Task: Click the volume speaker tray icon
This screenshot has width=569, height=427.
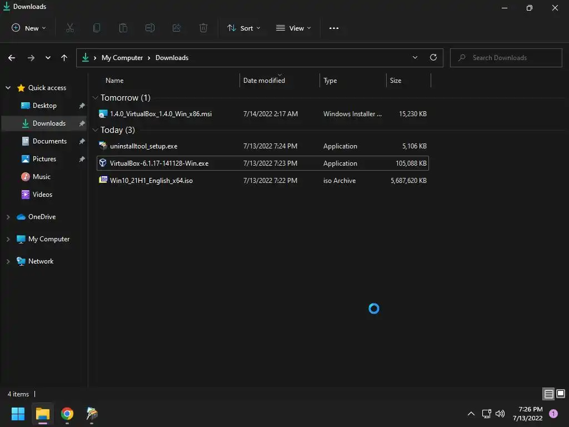Action: click(x=500, y=414)
